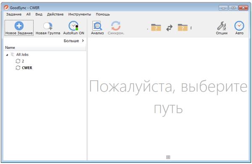
Task: Open the Вид menu
Action: point(39,14)
